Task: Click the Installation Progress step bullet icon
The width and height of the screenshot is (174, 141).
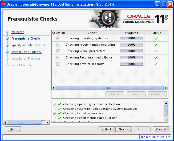Action: 7,58
